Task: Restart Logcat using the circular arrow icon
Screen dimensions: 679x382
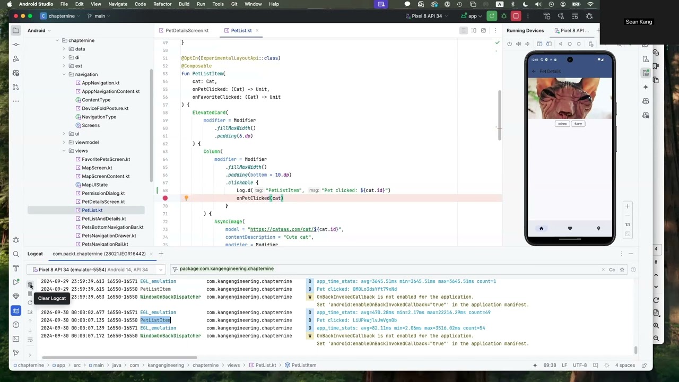Action: [30, 303]
